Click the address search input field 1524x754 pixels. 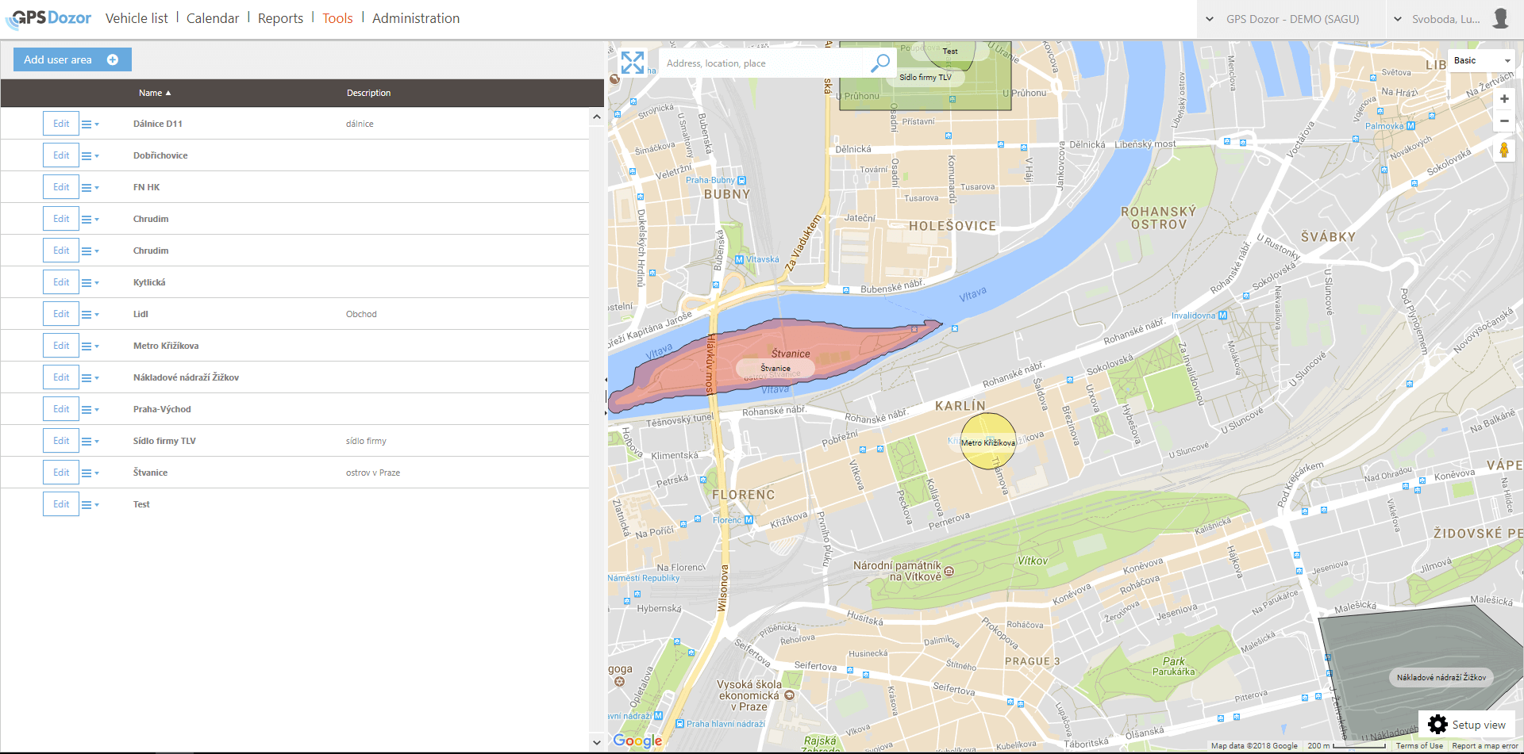(x=762, y=63)
